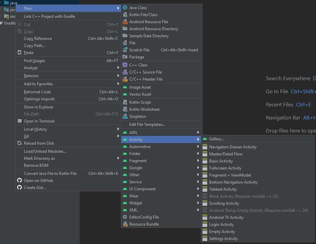316x244 pixels.
Task: Expand the Refactor submenu
Action: point(118,76)
